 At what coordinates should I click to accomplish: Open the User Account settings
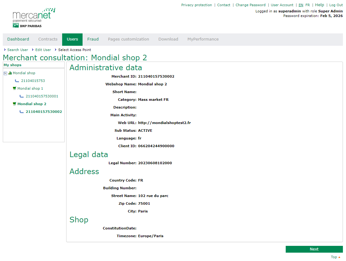(x=282, y=5)
